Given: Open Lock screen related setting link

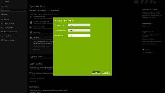Looking at the screenshot, I should (x=146, y=26).
